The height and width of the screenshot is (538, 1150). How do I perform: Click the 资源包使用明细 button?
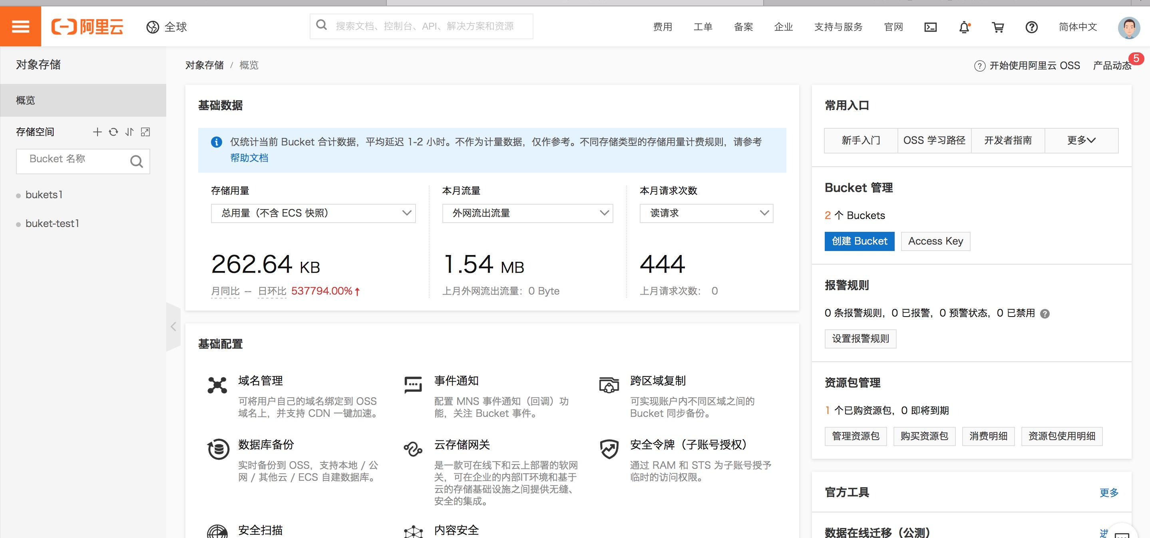point(1062,436)
